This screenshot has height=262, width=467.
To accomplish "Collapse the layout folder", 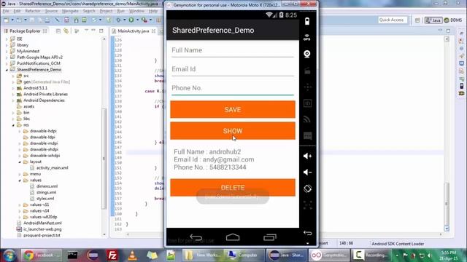I will click(x=20, y=162).
